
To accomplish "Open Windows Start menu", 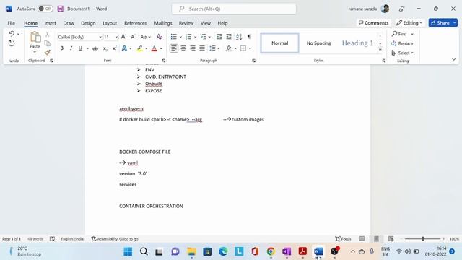I will (x=128, y=251).
